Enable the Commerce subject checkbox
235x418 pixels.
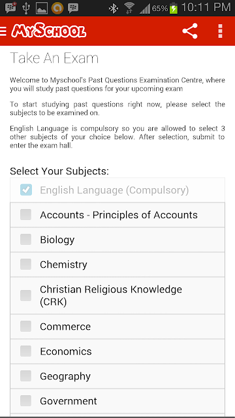click(26, 327)
